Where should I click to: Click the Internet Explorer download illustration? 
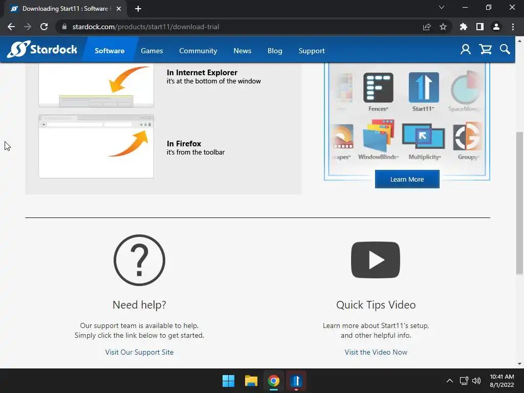click(x=96, y=85)
